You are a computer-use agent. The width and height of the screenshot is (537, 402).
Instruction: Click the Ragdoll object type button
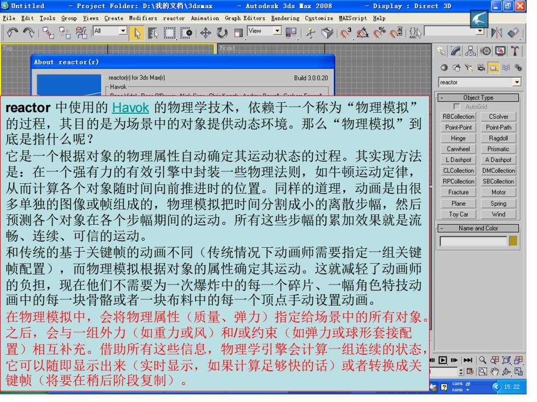(x=498, y=138)
